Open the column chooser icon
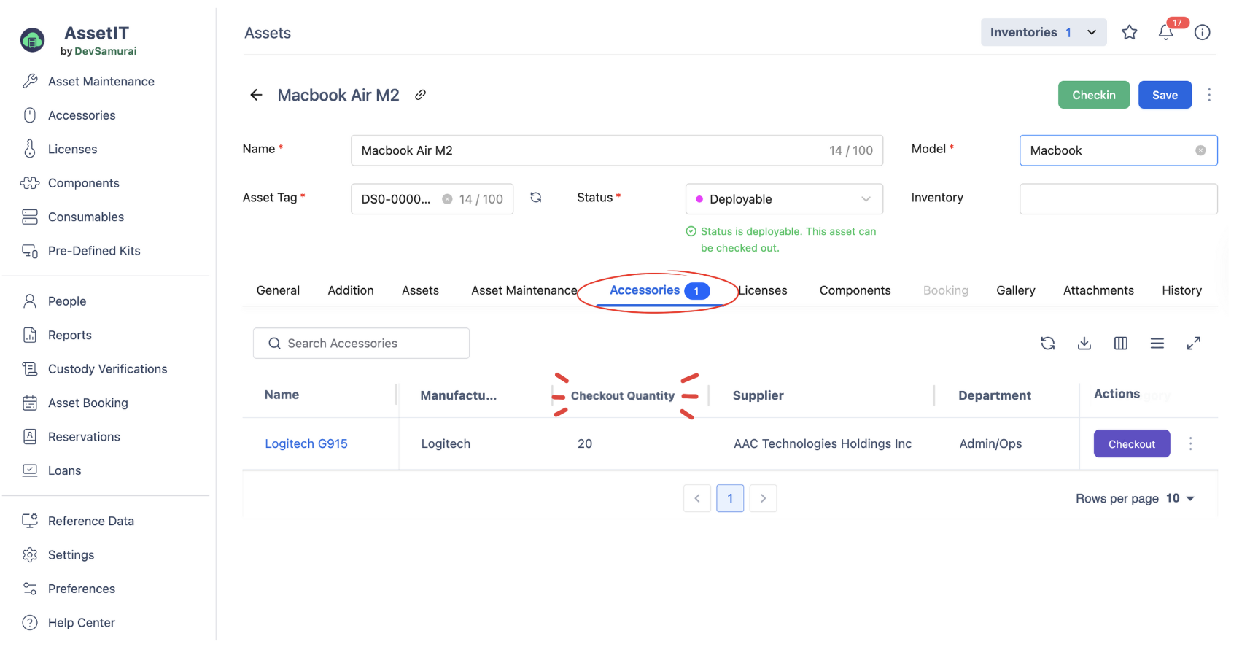This screenshot has width=1250, height=655. click(x=1120, y=344)
